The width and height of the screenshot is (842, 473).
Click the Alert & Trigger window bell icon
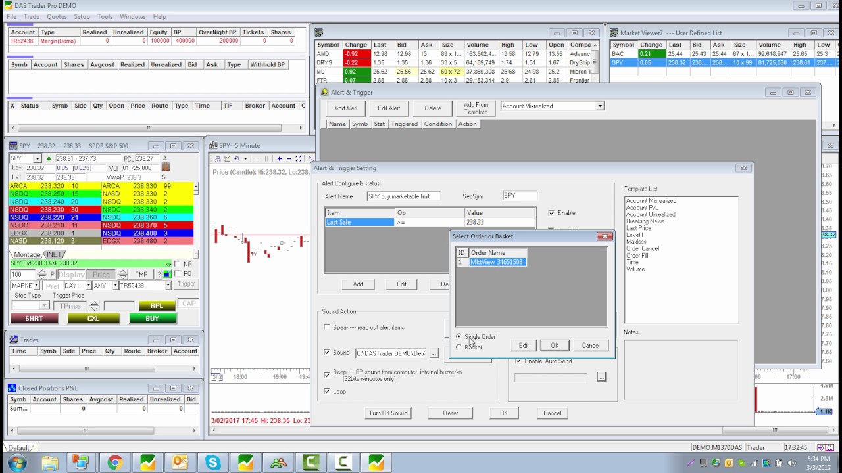point(324,93)
